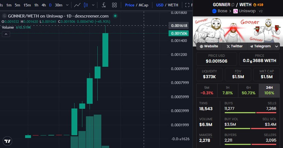The width and height of the screenshot is (283, 148).
Task: Click the TradingView logo
Action: click(8, 141)
